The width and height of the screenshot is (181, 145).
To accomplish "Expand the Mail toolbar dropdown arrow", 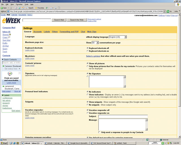I will point(53,8).
